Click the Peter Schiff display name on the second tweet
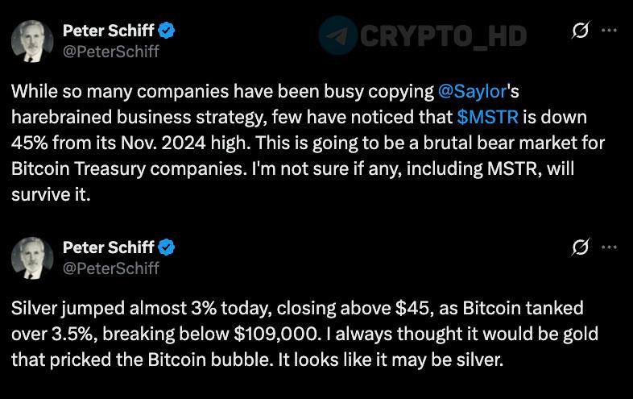633x399 pixels. click(108, 248)
